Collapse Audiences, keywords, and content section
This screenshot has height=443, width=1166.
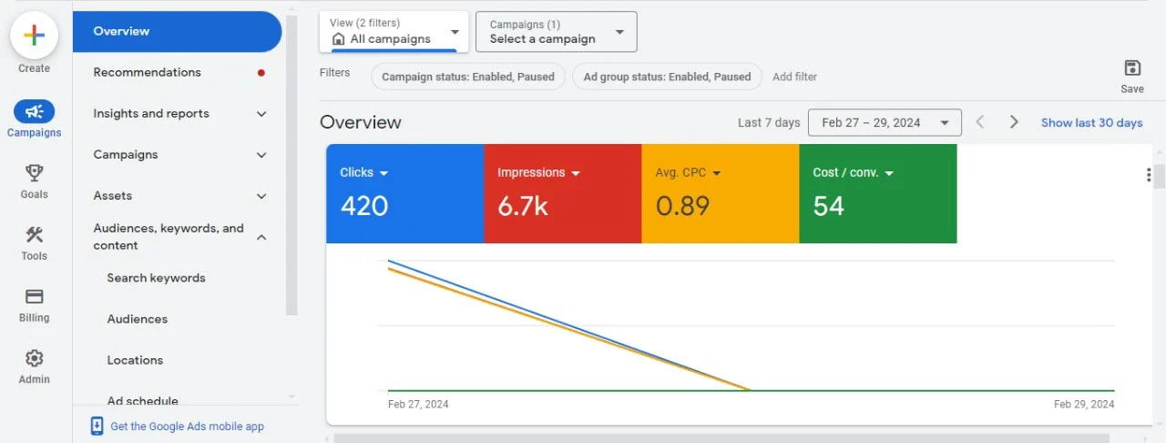tap(261, 237)
